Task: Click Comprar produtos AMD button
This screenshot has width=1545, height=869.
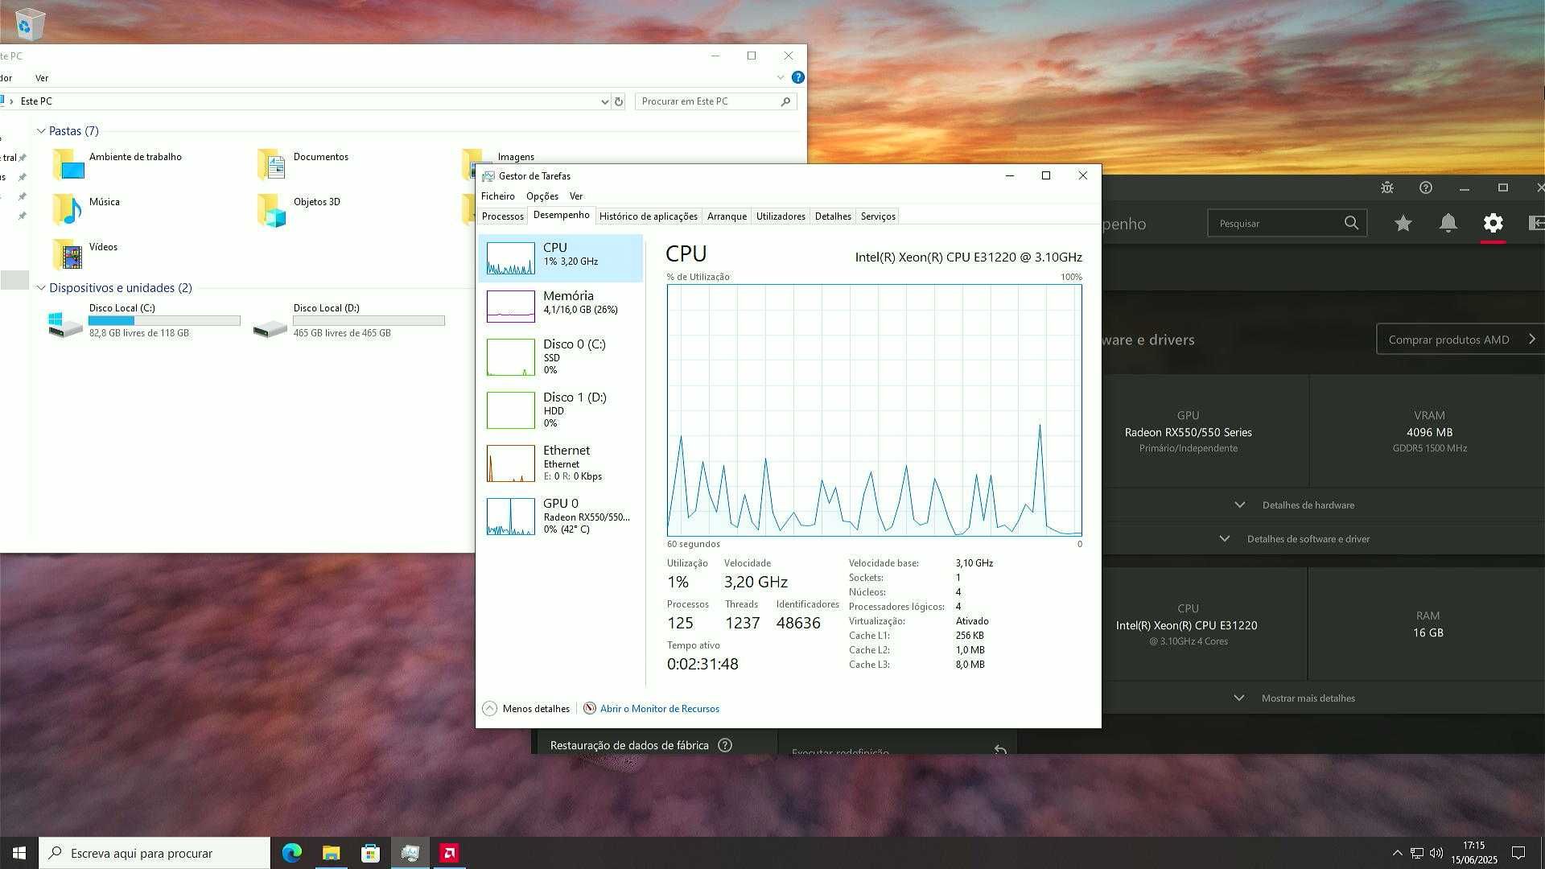Action: (x=1460, y=340)
